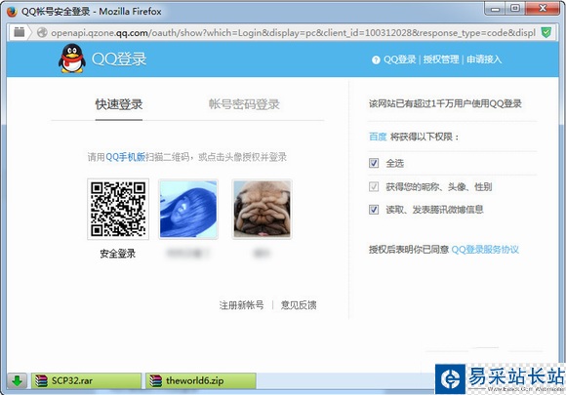Click the 意见反馈 link
The image size is (566, 395).
click(299, 305)
